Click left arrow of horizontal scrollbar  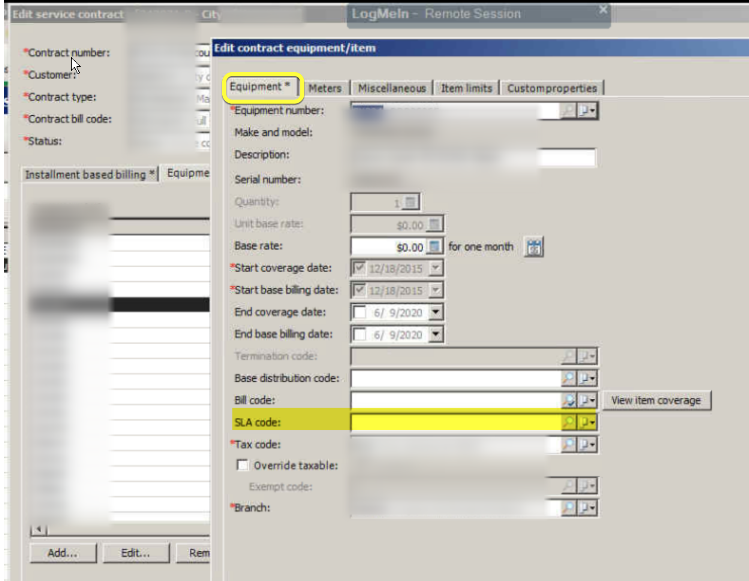coord(38,530)
